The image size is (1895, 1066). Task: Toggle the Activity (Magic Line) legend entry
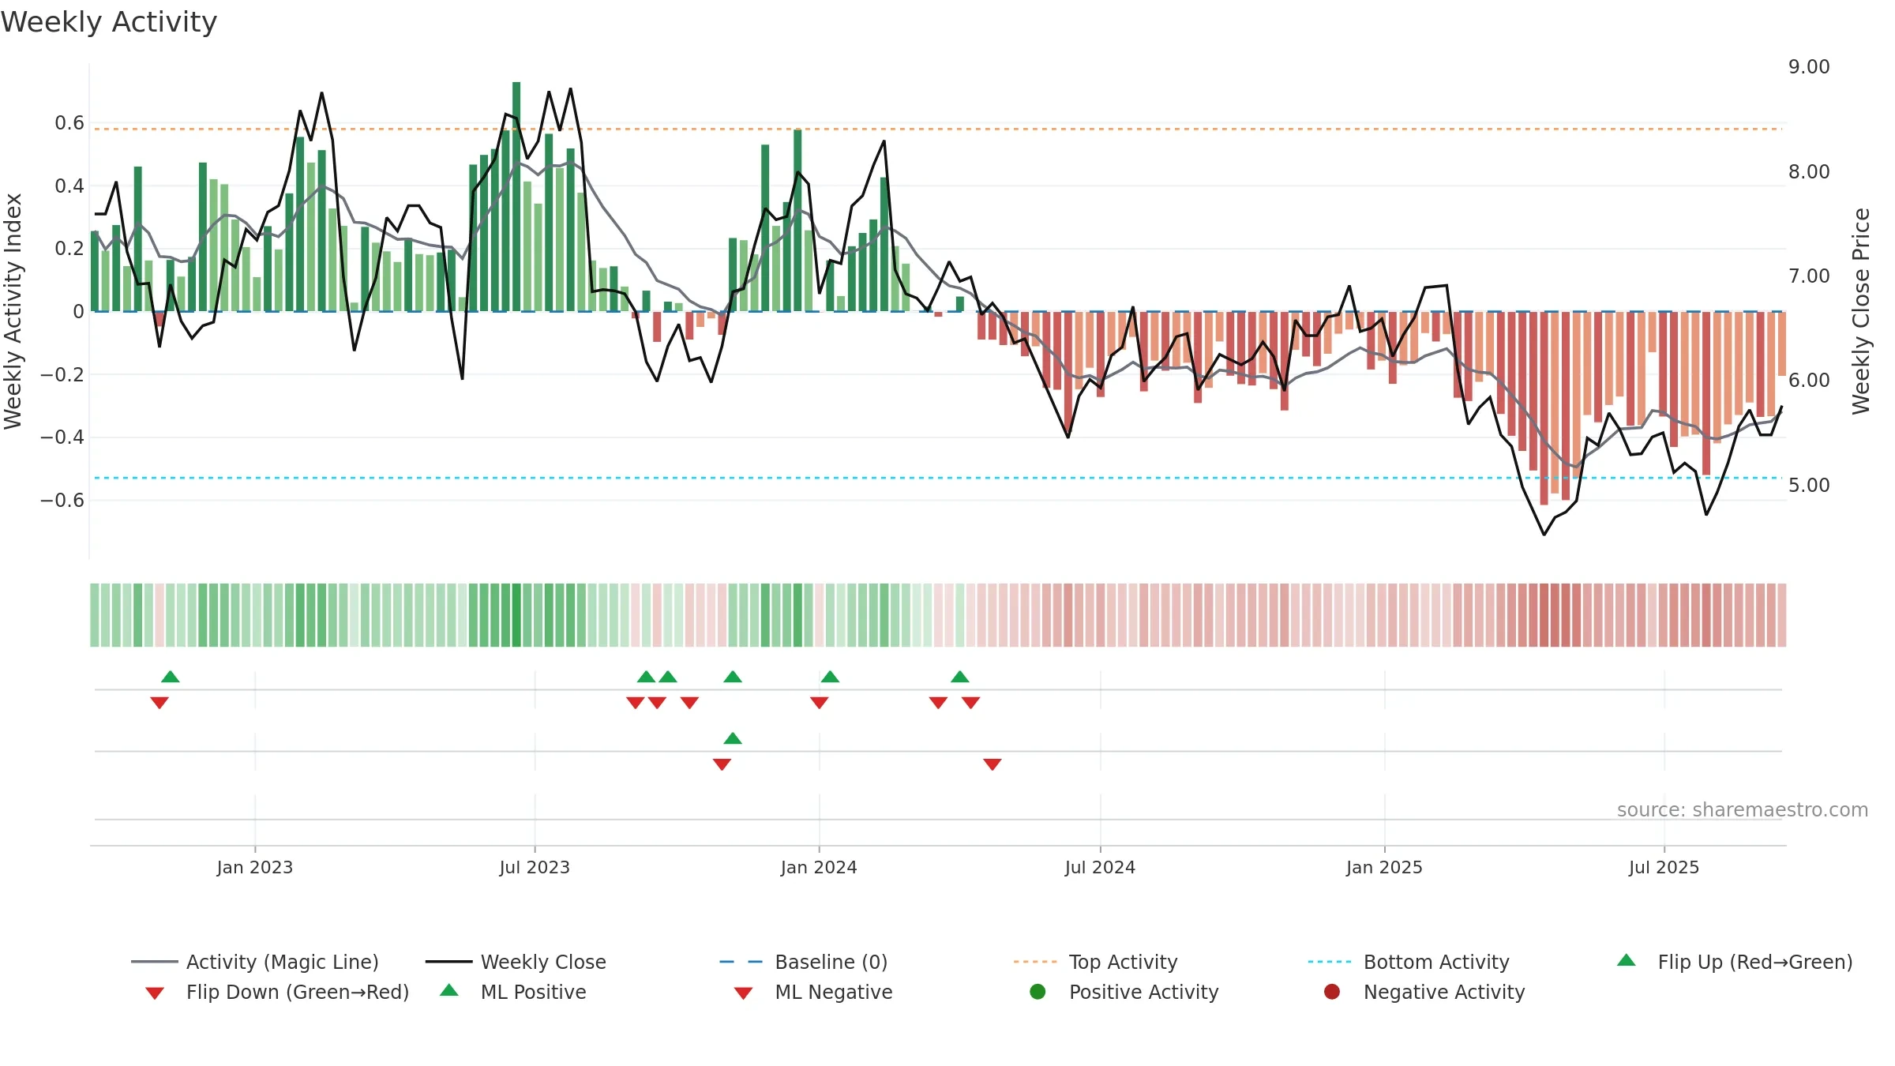tap(255, 962)
